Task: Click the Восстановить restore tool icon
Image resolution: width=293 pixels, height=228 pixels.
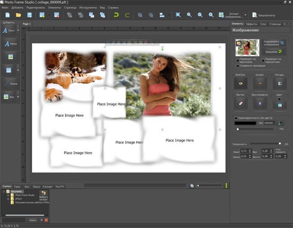Action: (260, 103)
